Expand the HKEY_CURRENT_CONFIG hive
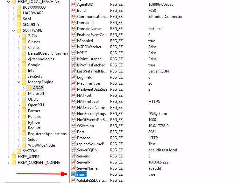Image resolution: width=235 pixels, height=183 pixels. (x=8, y=163)
